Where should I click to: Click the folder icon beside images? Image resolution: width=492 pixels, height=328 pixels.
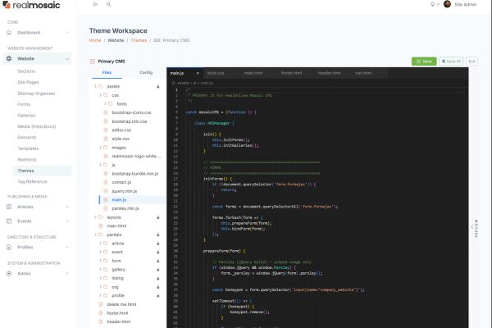click(106, 148)
